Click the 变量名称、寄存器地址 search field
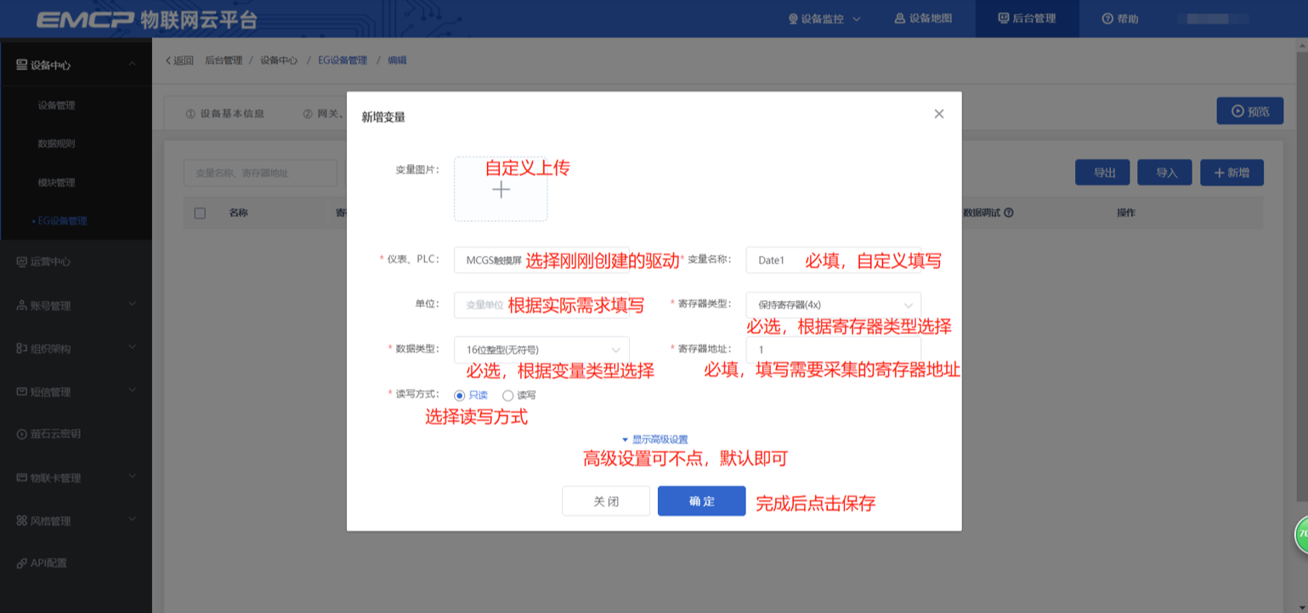The width and height of the screenshot is (1308, 613). 260,173
